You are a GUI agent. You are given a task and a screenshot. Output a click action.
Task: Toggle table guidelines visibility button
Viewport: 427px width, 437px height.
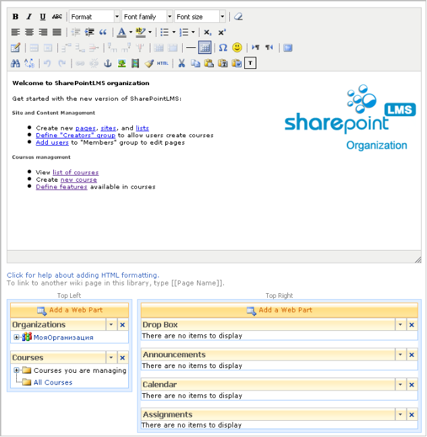pyautogui.click(x=205, y=48)
